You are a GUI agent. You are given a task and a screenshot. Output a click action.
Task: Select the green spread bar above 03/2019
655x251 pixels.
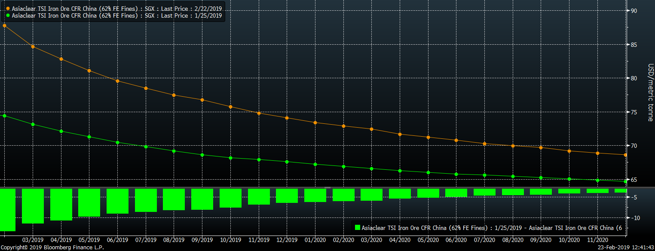(33, 206)
